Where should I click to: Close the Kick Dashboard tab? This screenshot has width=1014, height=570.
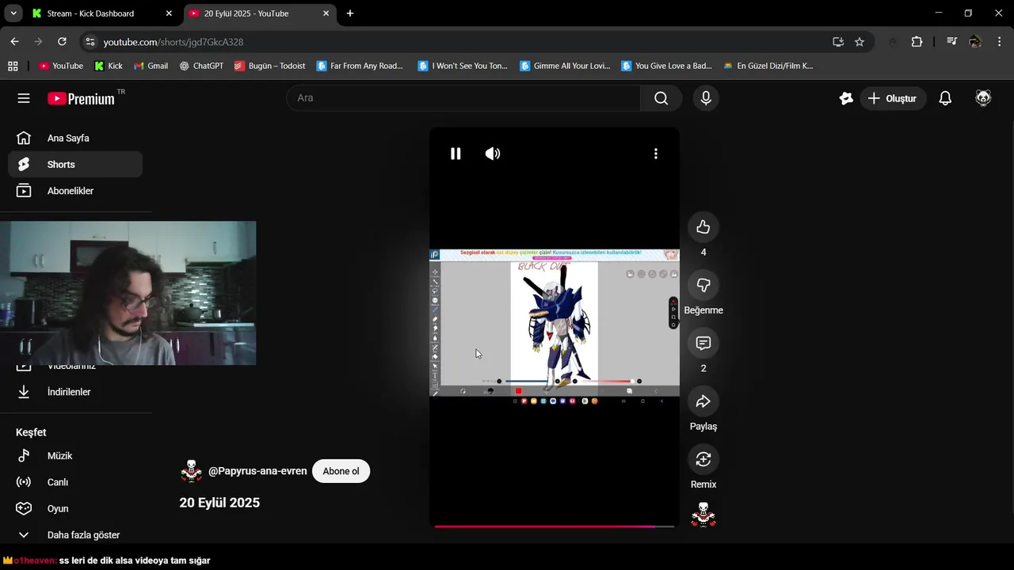(x=169, y=13)
